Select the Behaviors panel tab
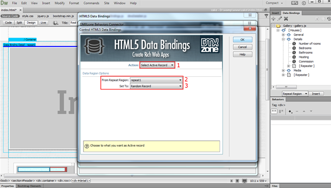Screen dimensions: 331x188 tap(278, 100)
